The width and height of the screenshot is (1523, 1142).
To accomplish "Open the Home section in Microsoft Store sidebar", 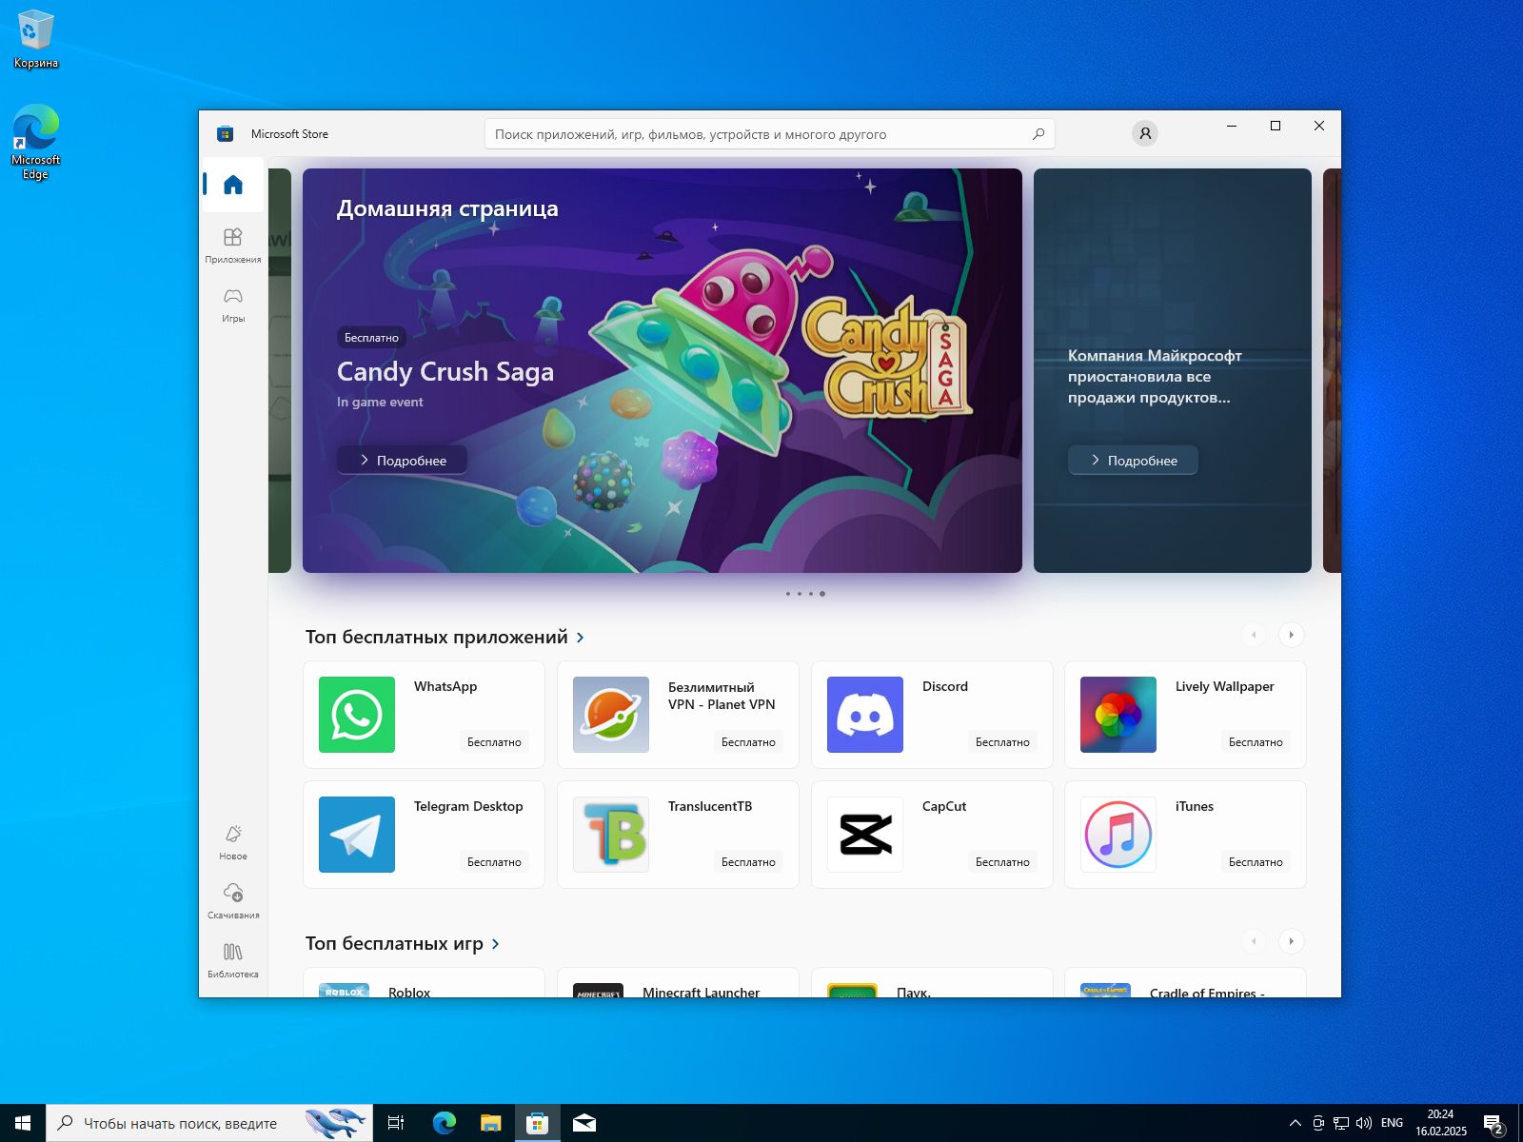I will coord(232,185).
